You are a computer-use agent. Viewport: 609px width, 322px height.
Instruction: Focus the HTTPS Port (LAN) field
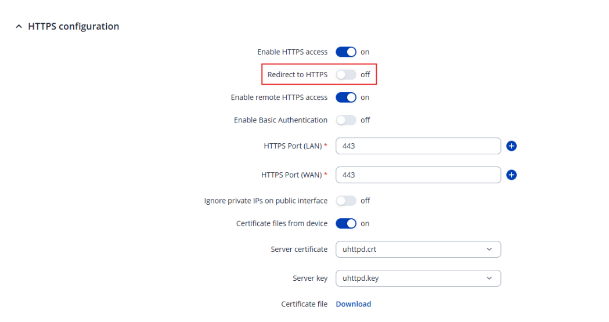pyautogui.click(x=418, y=146)
